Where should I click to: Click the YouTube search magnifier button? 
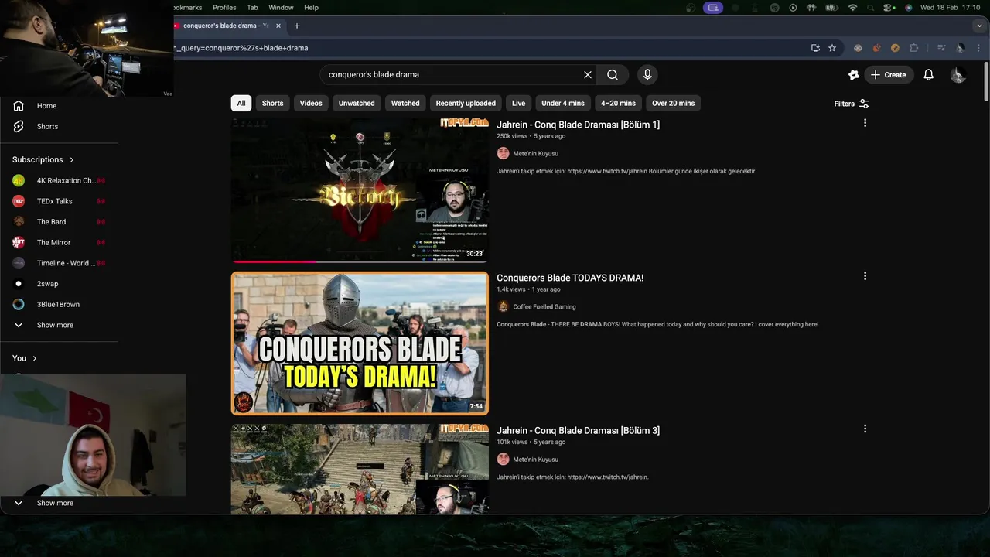tap(613, 75)
